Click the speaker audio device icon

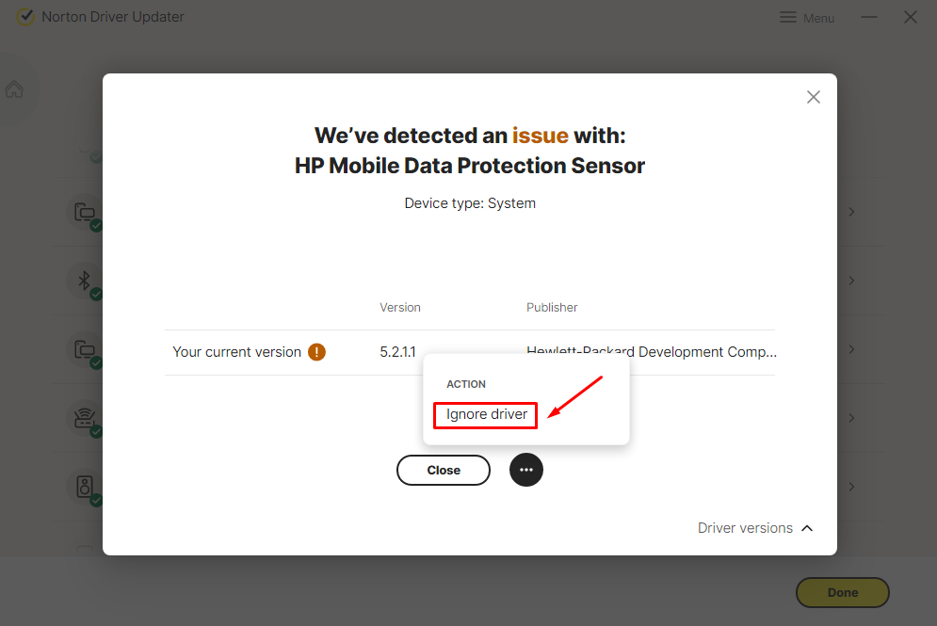tap(85, 487)
